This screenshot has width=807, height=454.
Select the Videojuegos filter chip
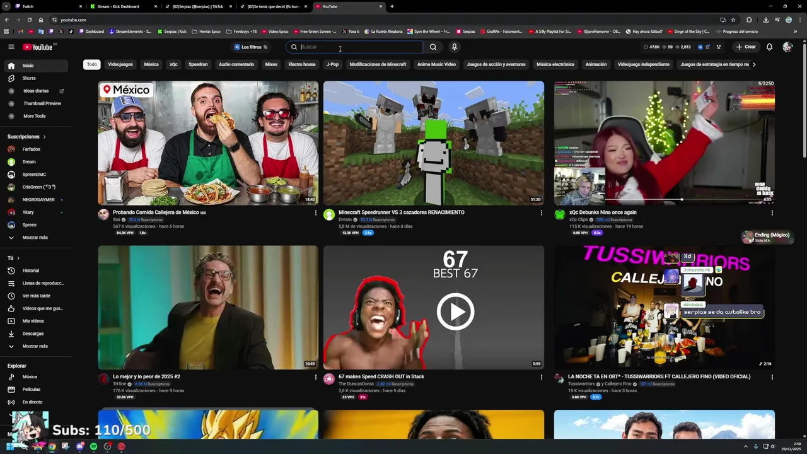(120, 64)
